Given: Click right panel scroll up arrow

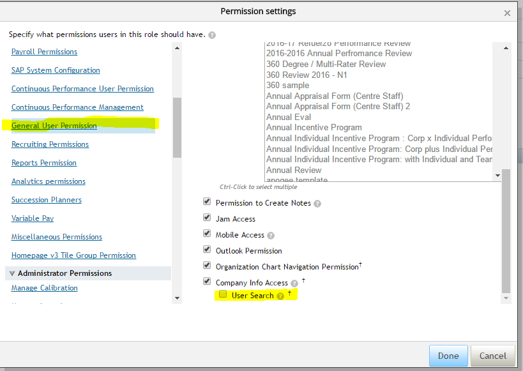Looking at the screenshot, I should [506, 48].
